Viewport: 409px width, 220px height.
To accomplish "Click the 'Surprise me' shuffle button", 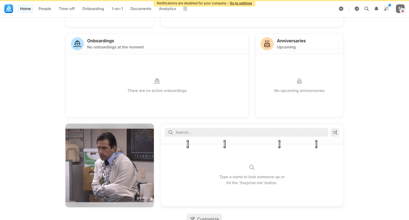I will (x=335, y=132).
